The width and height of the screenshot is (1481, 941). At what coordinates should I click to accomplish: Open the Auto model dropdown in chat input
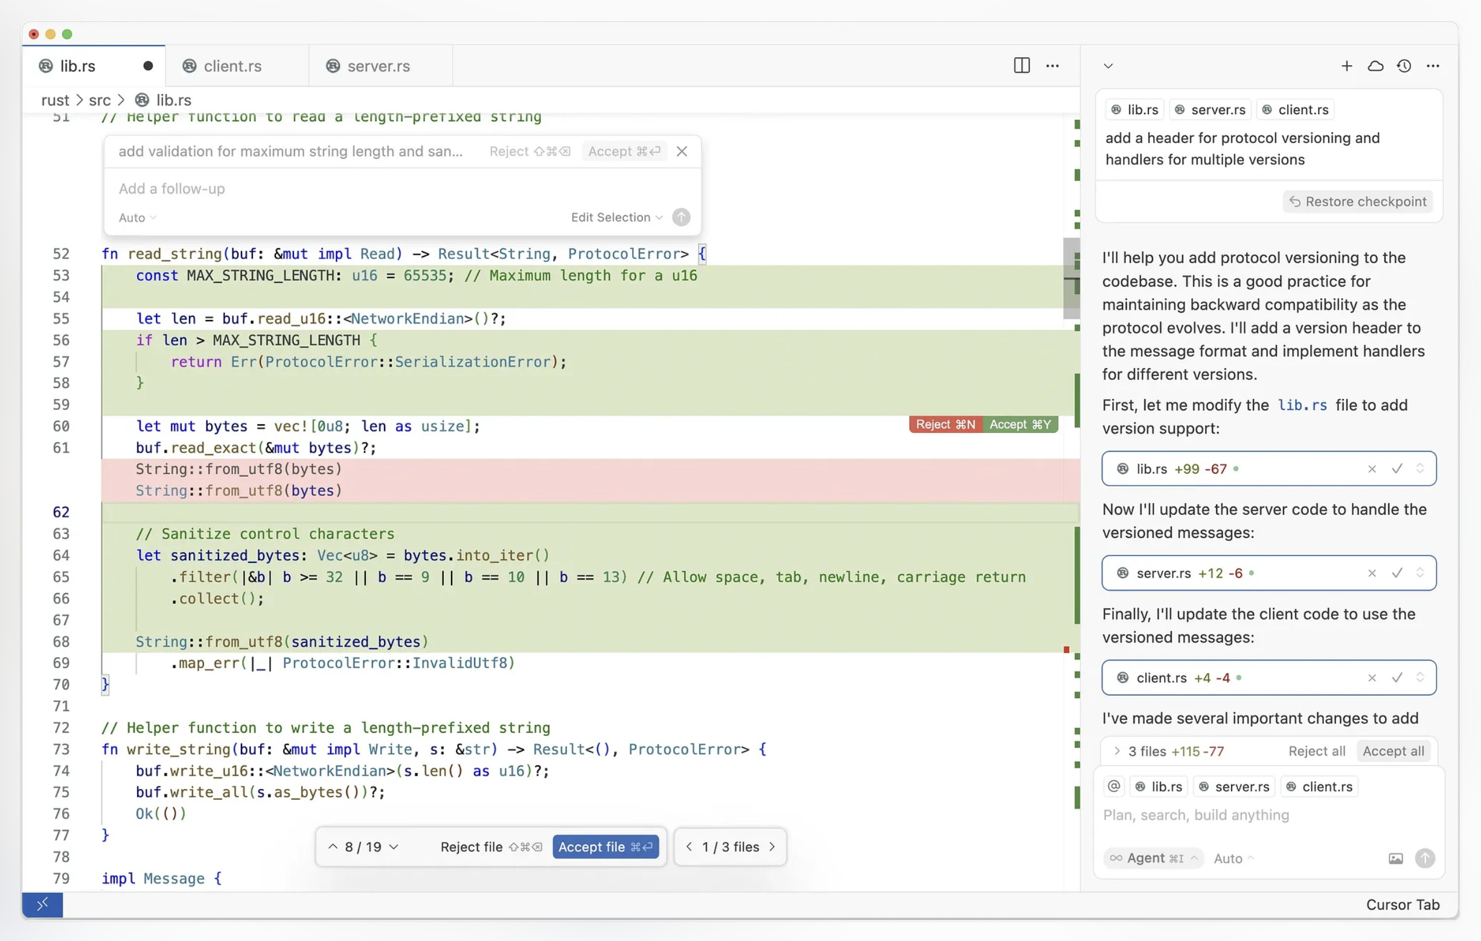tap(1233, 858)
